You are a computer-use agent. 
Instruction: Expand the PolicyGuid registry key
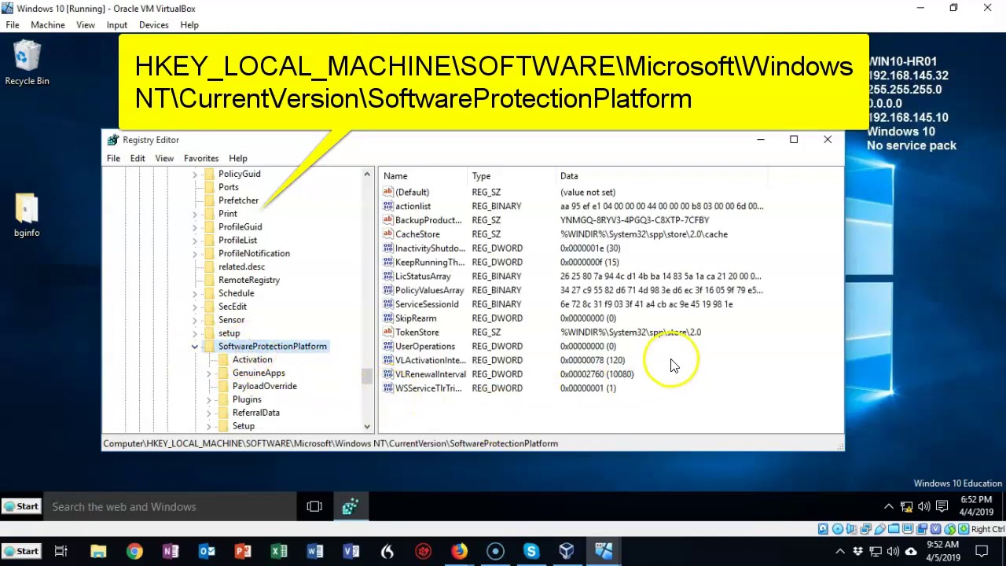[x=195, y=174]
